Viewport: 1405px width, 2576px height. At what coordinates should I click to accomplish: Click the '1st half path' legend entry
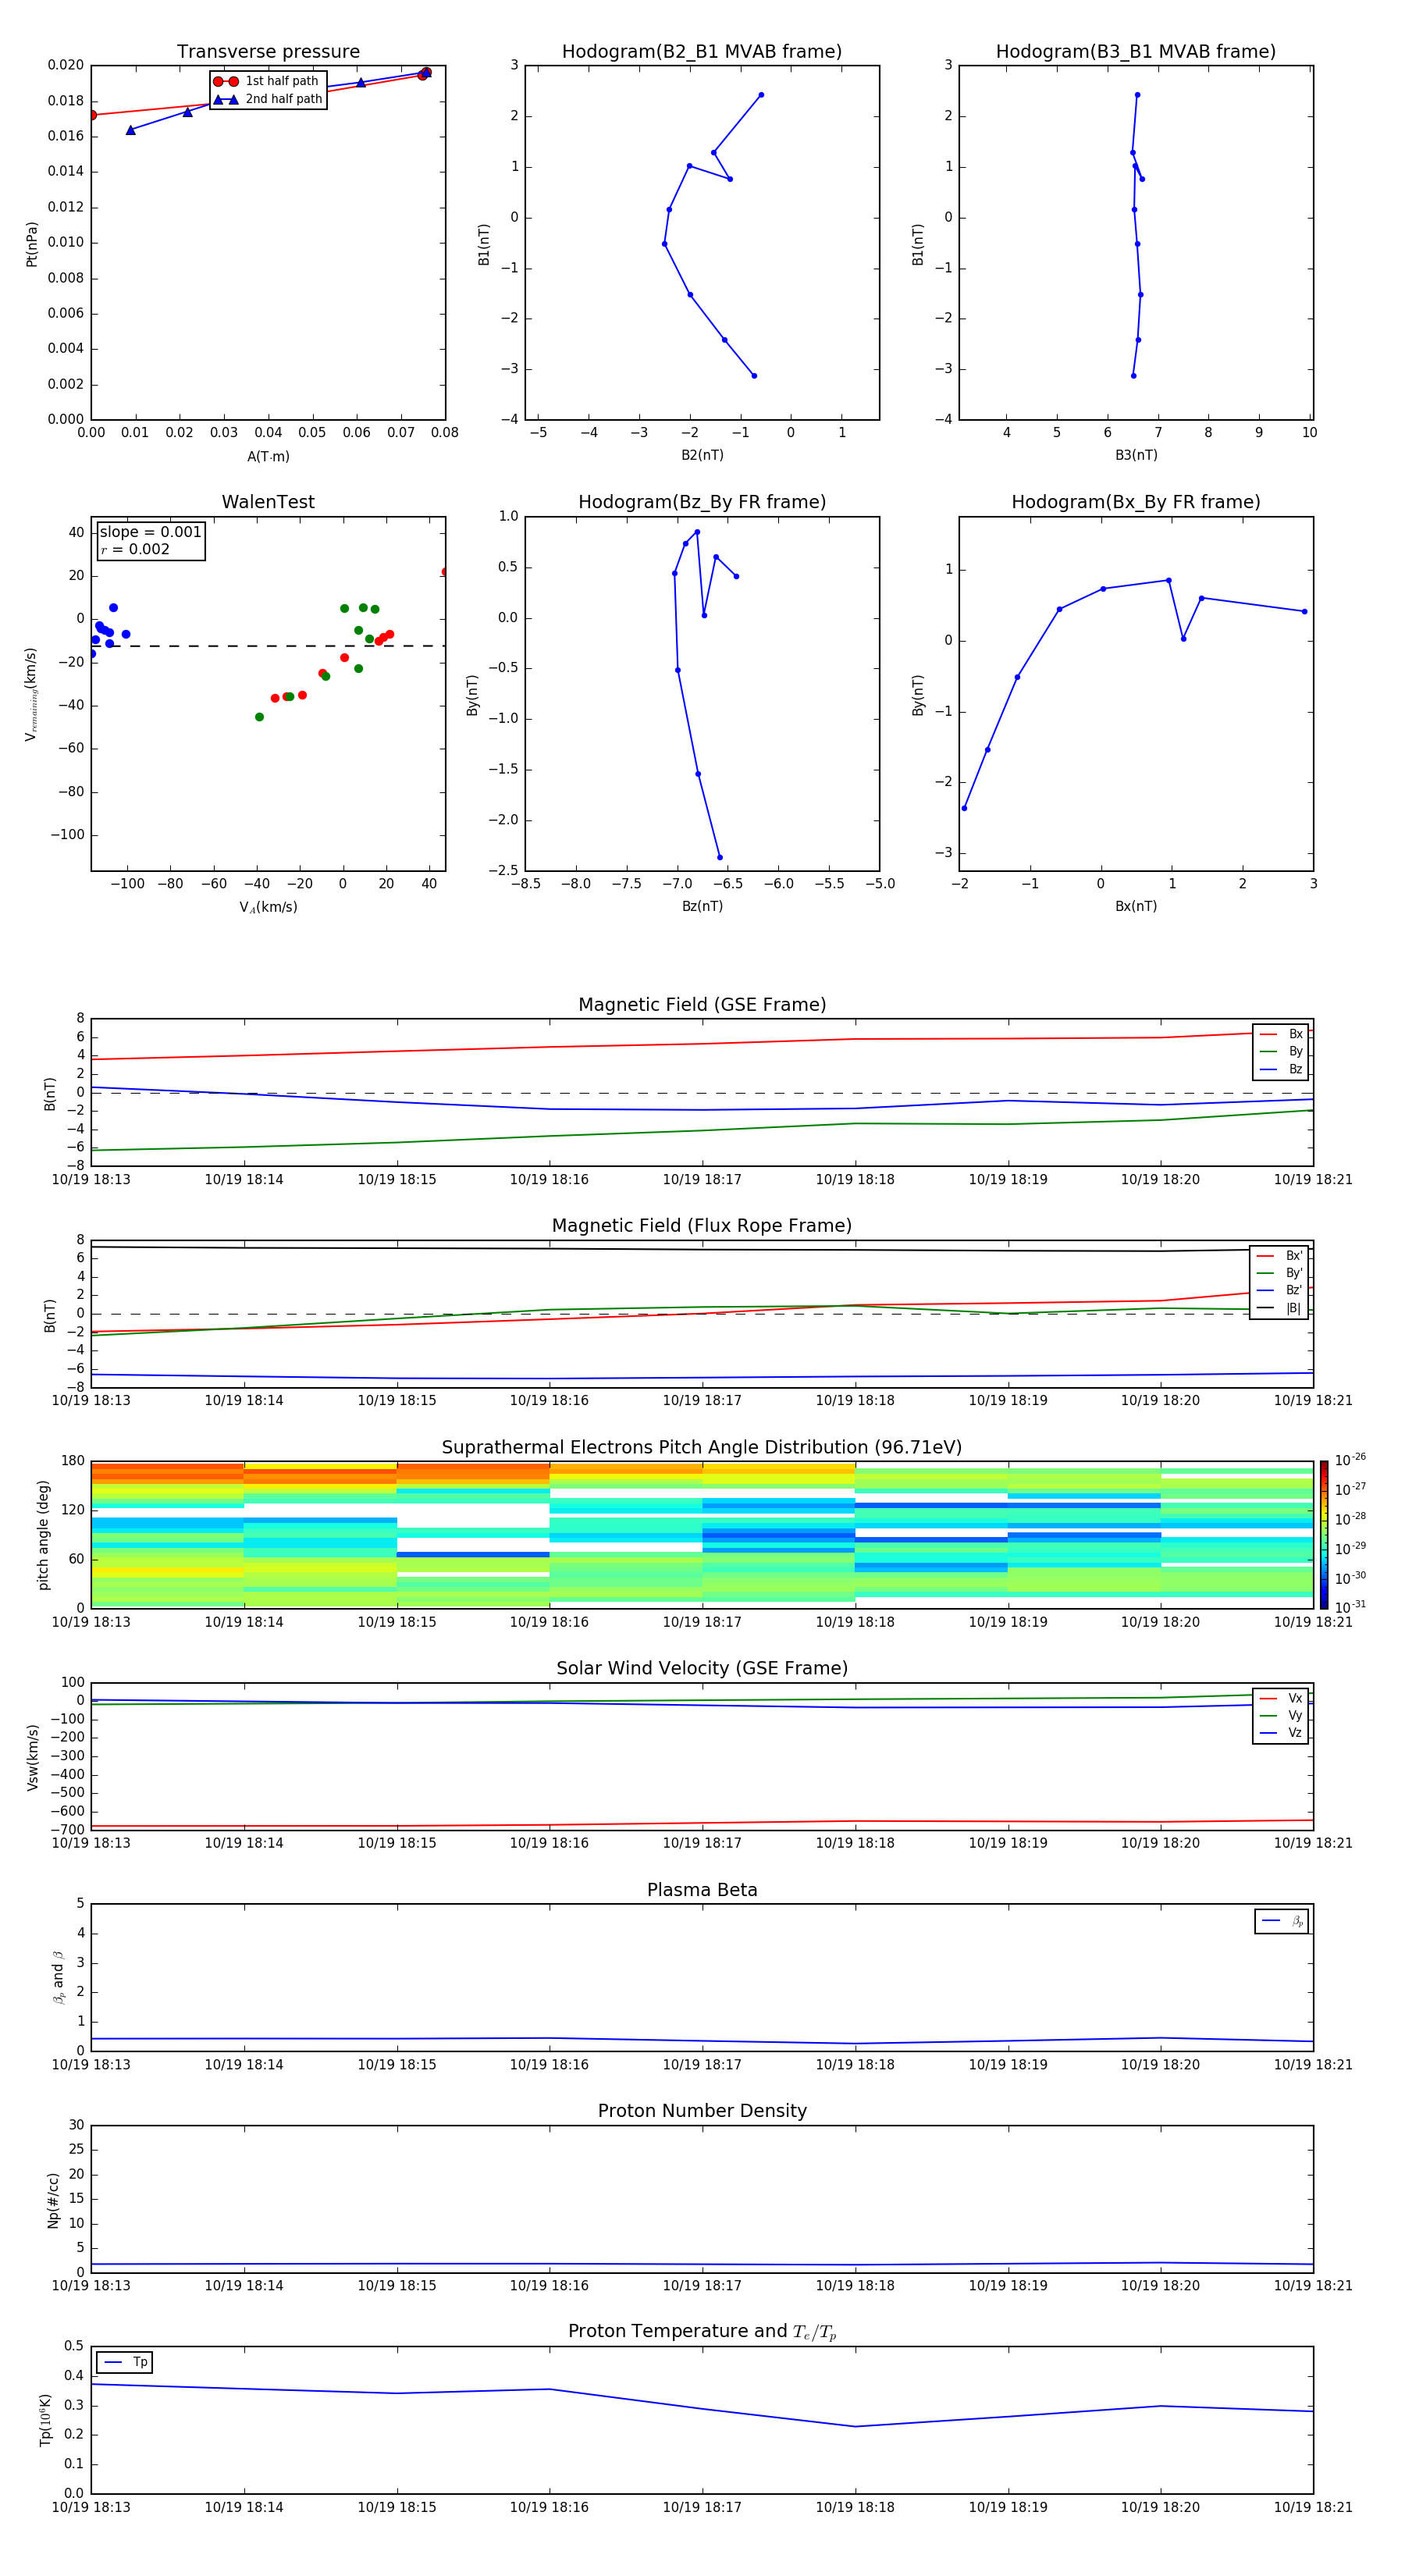(x=268, y=81)
